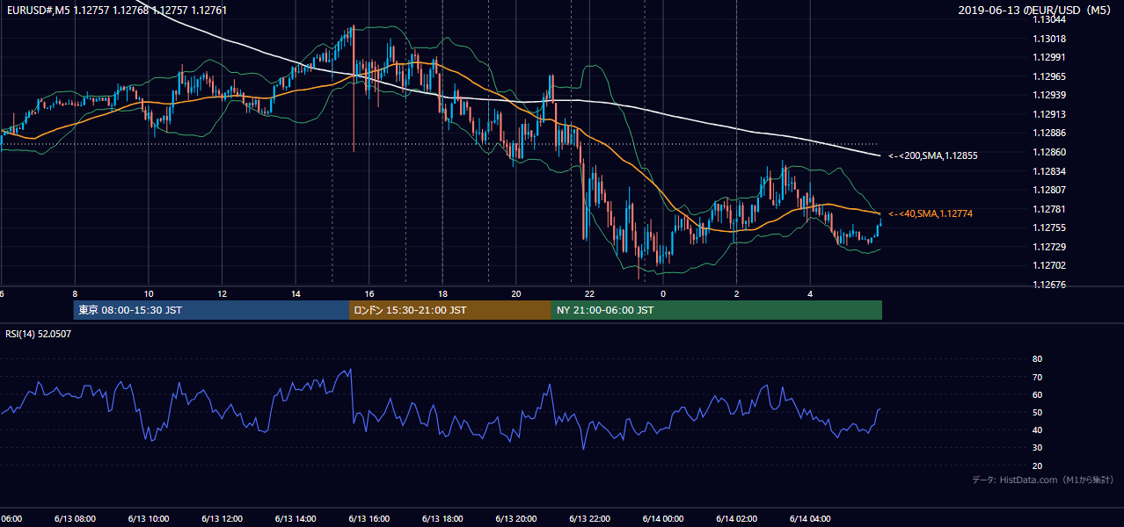The height and width of the screenshot is (527, 1124).
Task: Click hour tick 12 under the candlestick chart
Action: 222,293
